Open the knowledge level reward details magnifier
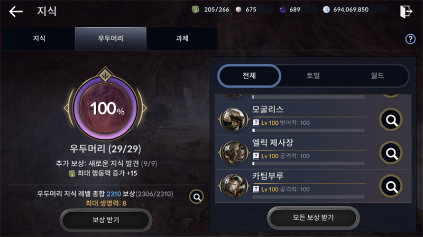 tap(197, 197)
